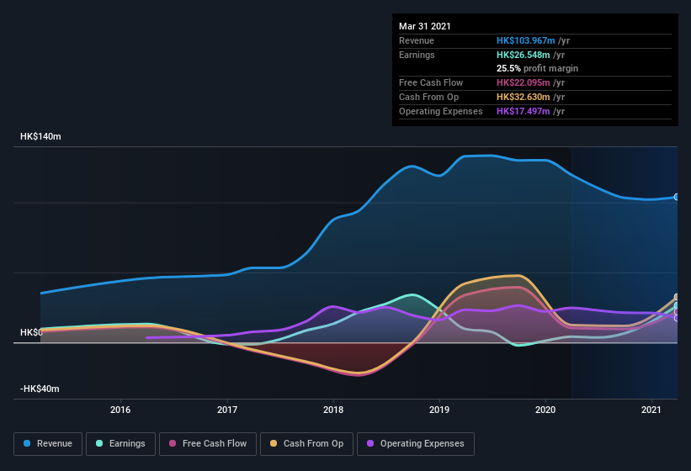Select the 2016 x-axis label
691x471 pixels.
(x=120, y=410)
